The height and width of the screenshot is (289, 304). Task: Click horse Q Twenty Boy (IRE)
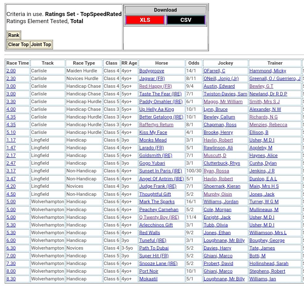coord(159,217)
